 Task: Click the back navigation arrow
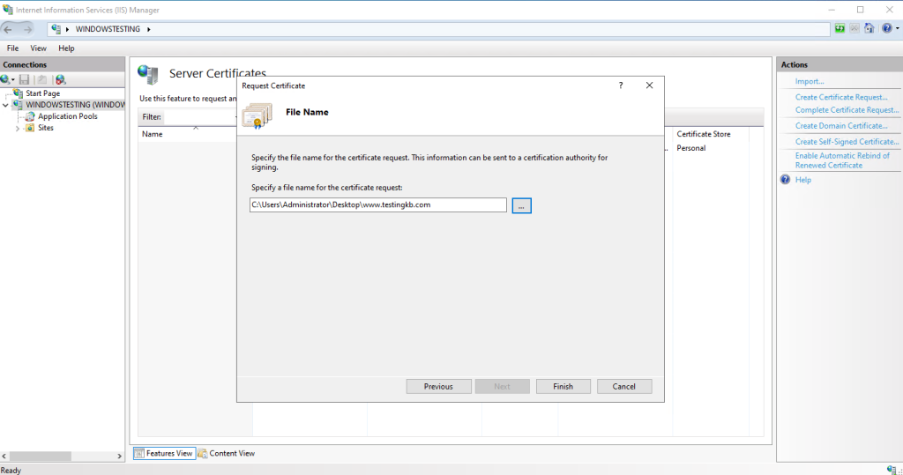tap(10, 29)
